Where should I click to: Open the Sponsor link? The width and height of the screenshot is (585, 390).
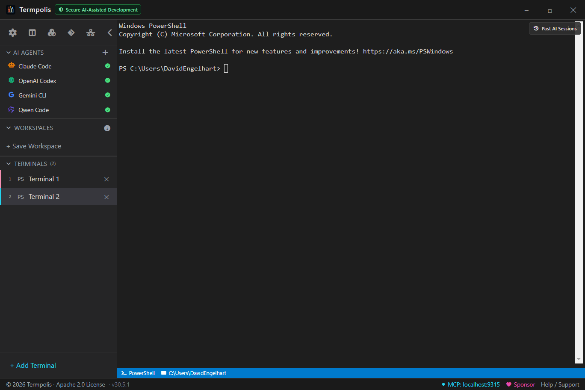coord(520,384)
